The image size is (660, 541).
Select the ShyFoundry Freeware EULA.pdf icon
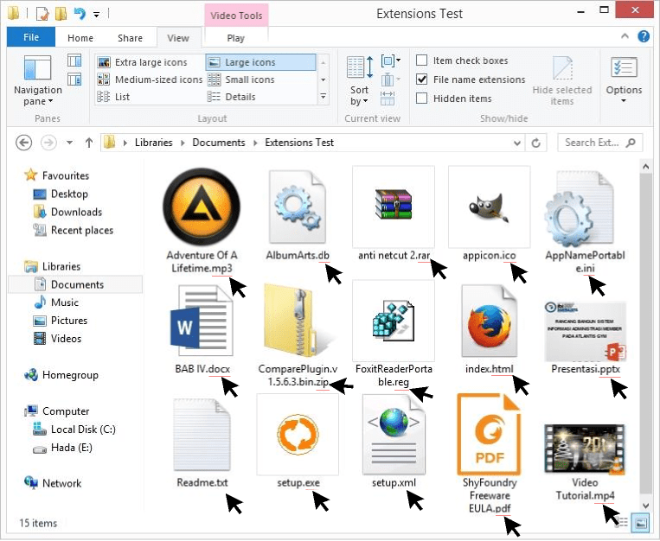(489, 434)
